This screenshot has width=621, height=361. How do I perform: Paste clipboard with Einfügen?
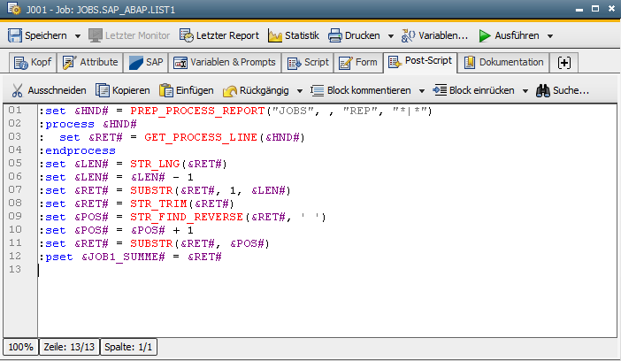186,90
